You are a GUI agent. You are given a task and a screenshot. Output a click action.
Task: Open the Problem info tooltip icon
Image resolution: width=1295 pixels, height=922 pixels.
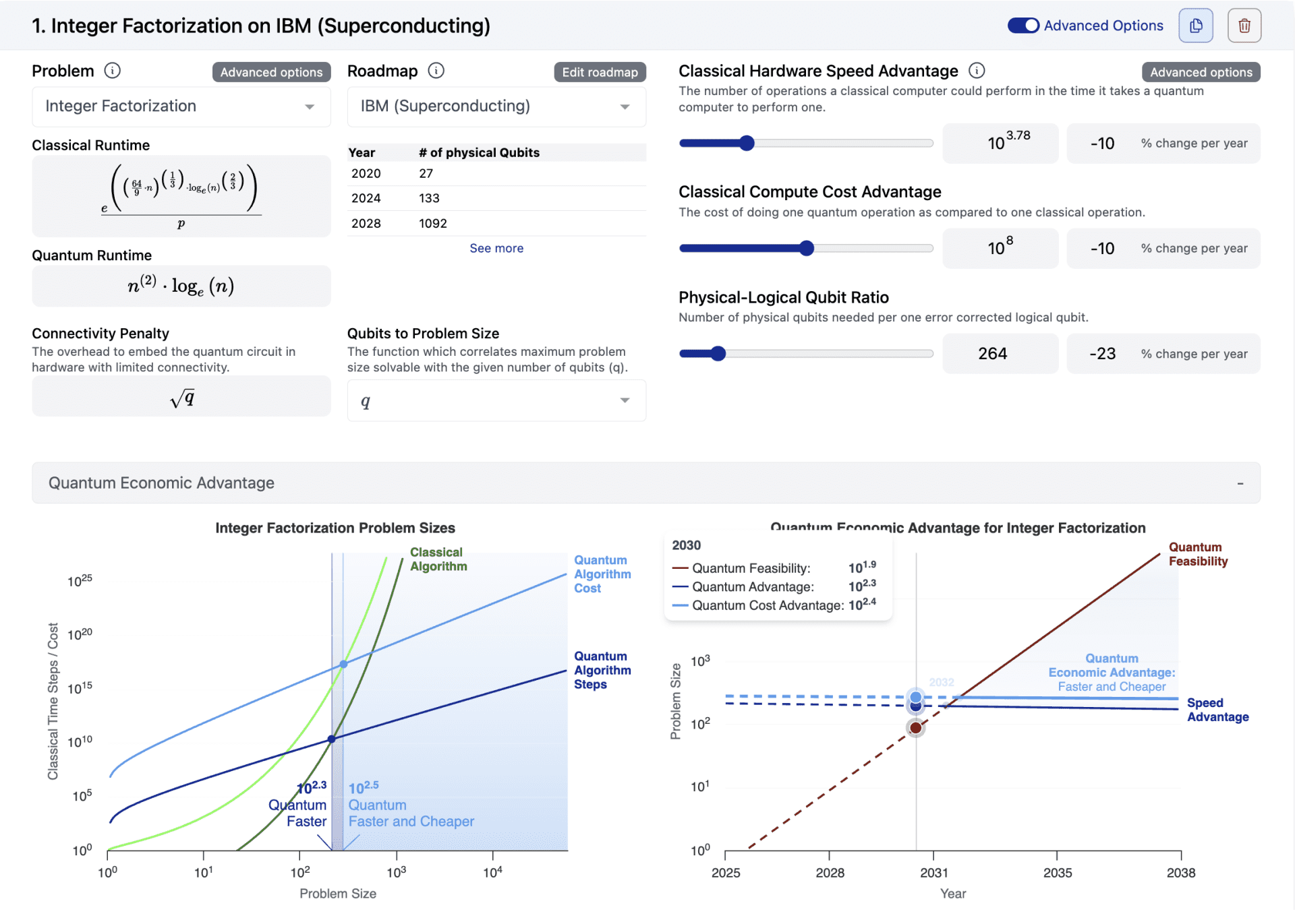(x=113, y=71)
